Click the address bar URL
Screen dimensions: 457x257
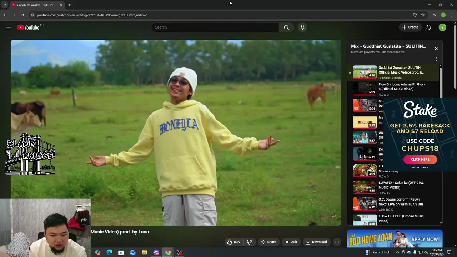92,15
